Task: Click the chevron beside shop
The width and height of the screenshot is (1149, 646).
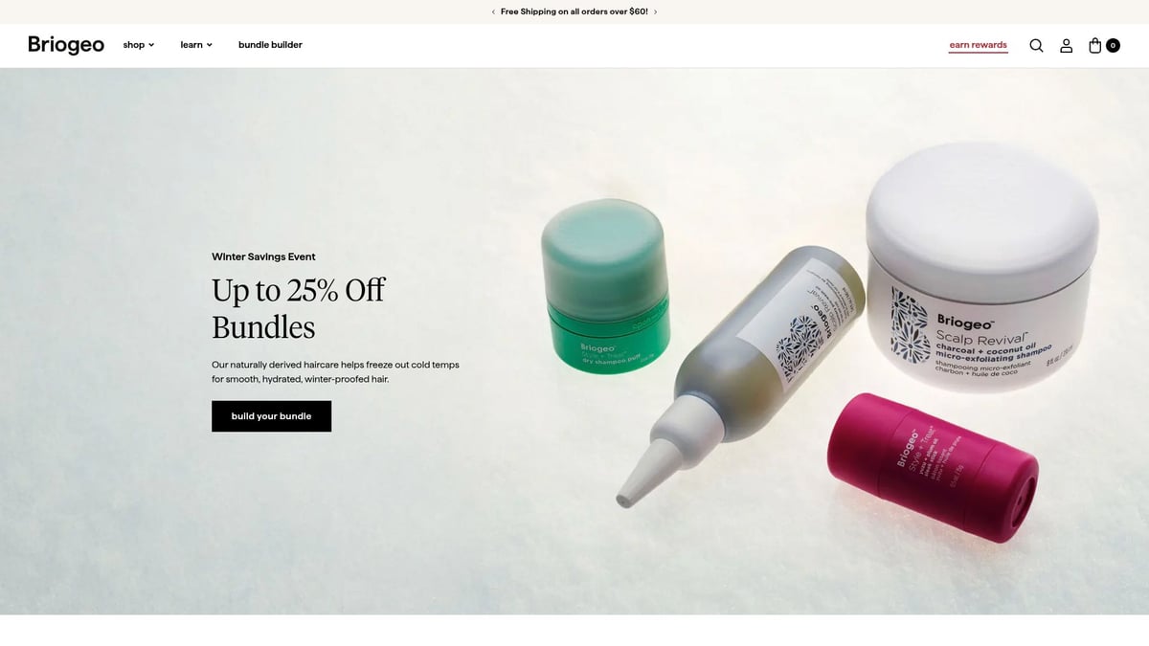Action: [x=151, y=45]
